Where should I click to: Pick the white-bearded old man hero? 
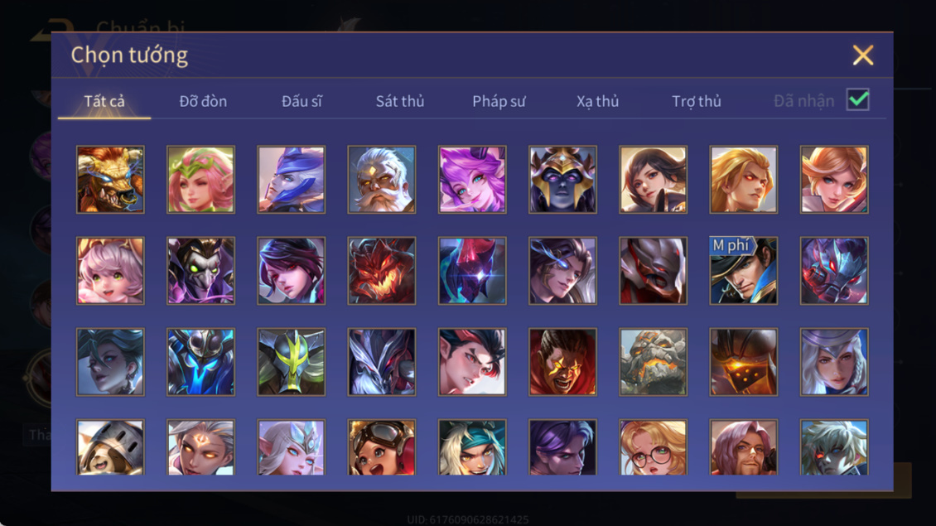coord(382,180)
